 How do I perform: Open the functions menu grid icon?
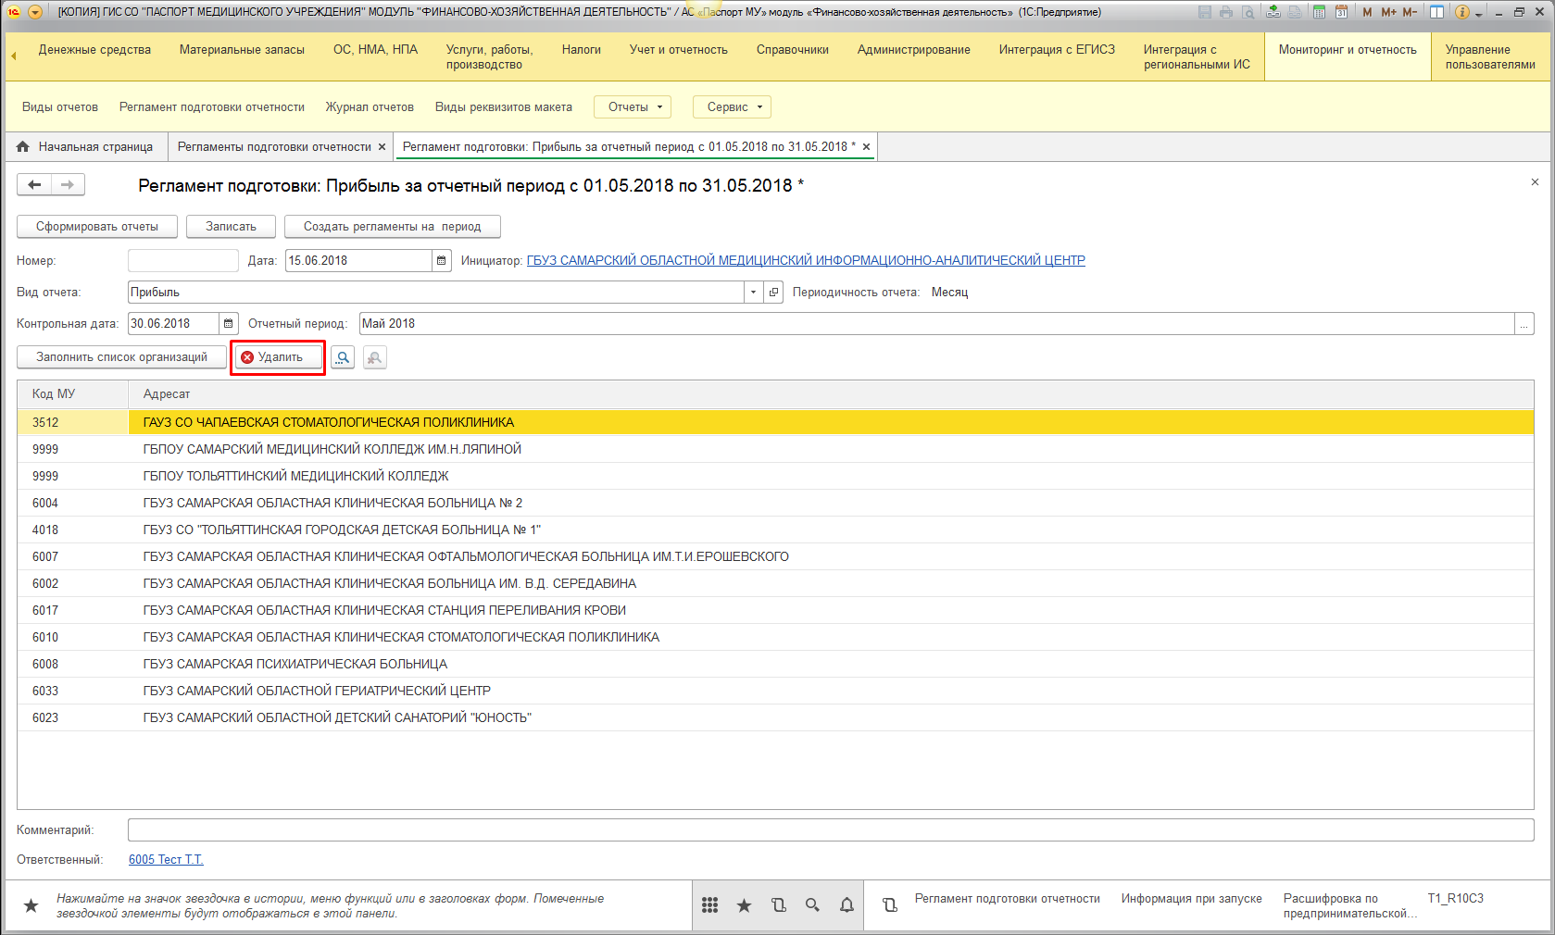pos(709,905)
